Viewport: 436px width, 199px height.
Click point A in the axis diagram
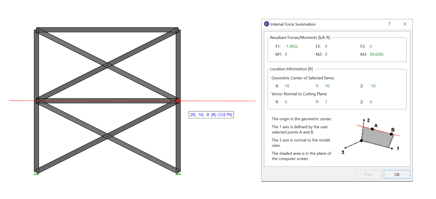[372, 129]
